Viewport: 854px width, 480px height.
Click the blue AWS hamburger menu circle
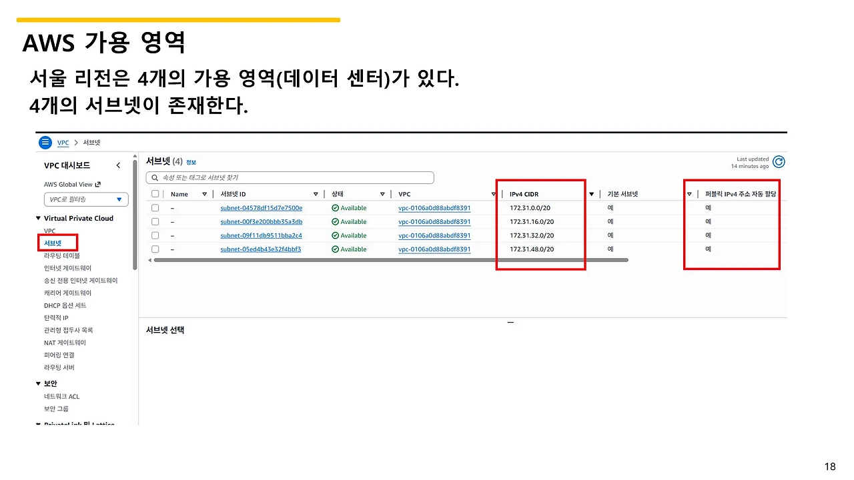(x=45, y=142)
